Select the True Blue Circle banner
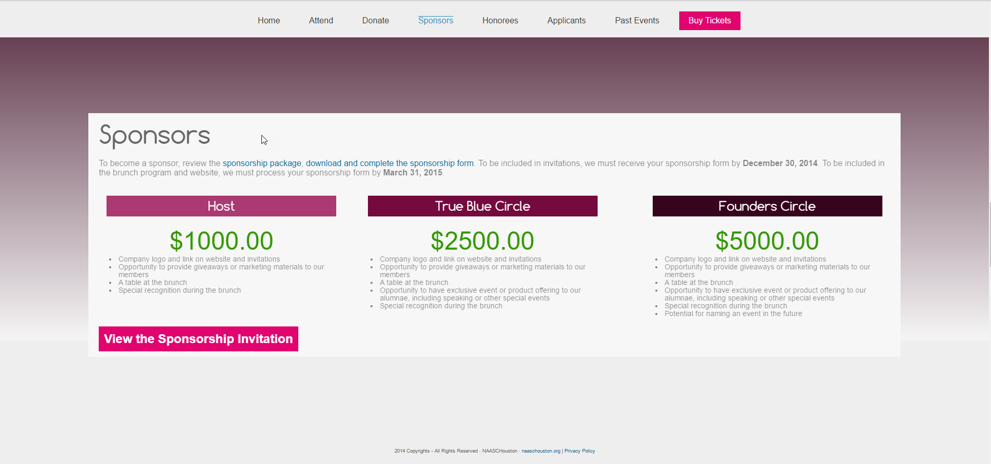The height and width of the screenshot is (464, 991). pyautogui.click(x=482, y=206)
